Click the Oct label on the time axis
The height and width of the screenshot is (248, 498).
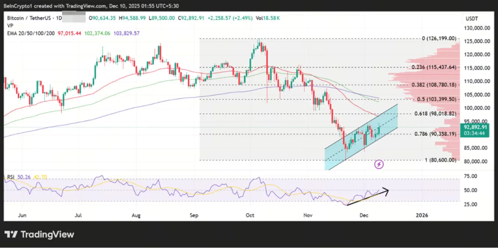pyautogui.click(x=250, y=215)
